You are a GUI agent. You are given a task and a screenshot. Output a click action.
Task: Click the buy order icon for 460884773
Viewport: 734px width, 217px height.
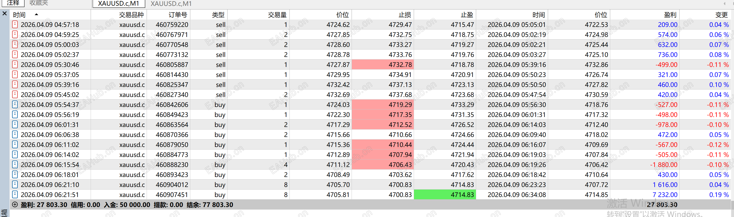[15, 154]
